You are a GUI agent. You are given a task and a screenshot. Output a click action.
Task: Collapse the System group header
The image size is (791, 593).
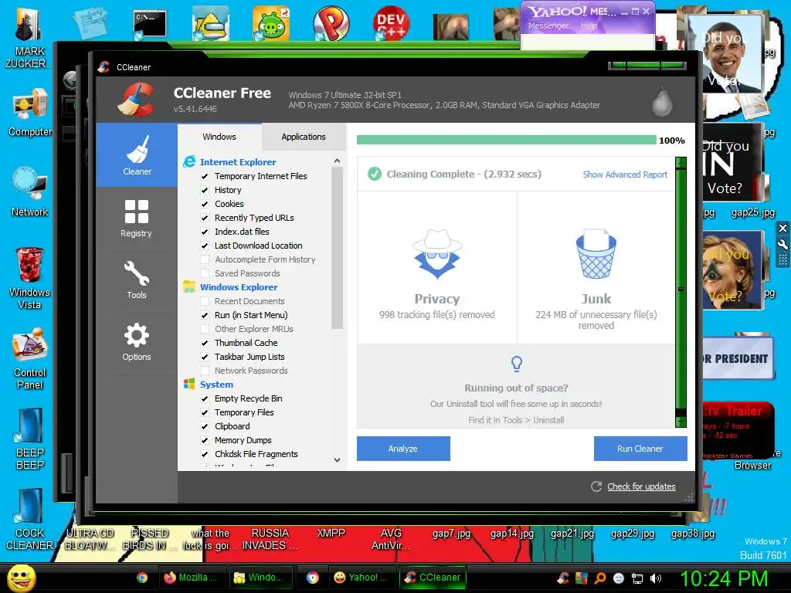click(x=216, y=385)
